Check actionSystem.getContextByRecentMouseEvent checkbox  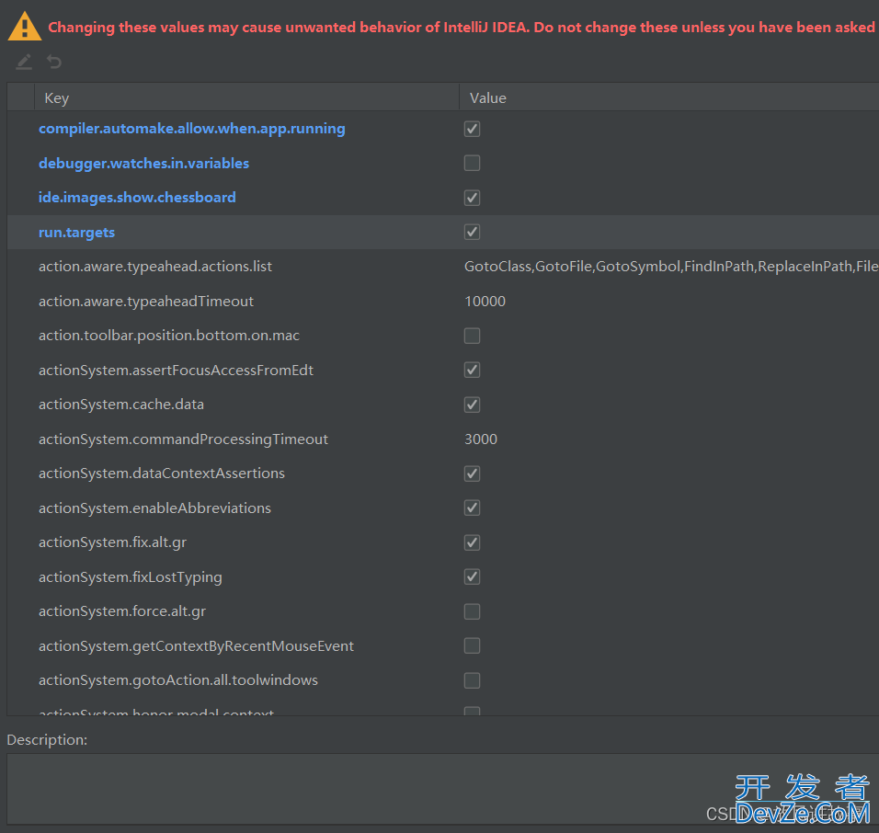click(472, 645)
